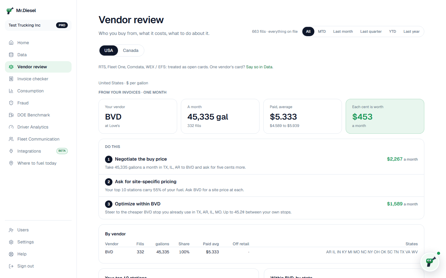Select the Last quarter range filter
The height and width of the screenshot is (278, 446).
point(371,32)
